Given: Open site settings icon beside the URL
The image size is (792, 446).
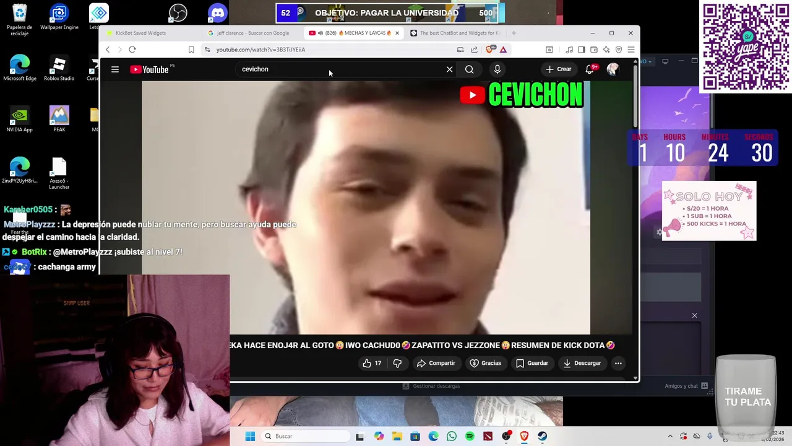Looking at the screenshot, I should (207, 50).
